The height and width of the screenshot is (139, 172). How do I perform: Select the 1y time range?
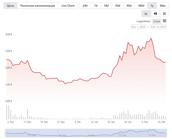pyautogui.click(x=152, y=6)
